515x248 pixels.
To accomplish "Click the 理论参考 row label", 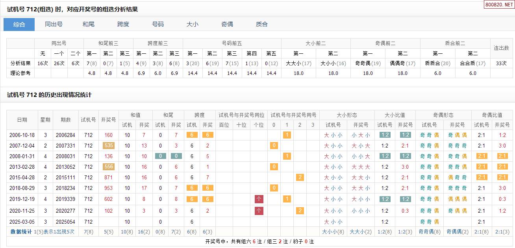I will [x=20, y=73].
